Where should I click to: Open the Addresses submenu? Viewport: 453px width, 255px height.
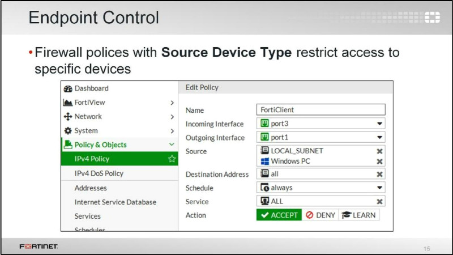[x=119, y=188]
